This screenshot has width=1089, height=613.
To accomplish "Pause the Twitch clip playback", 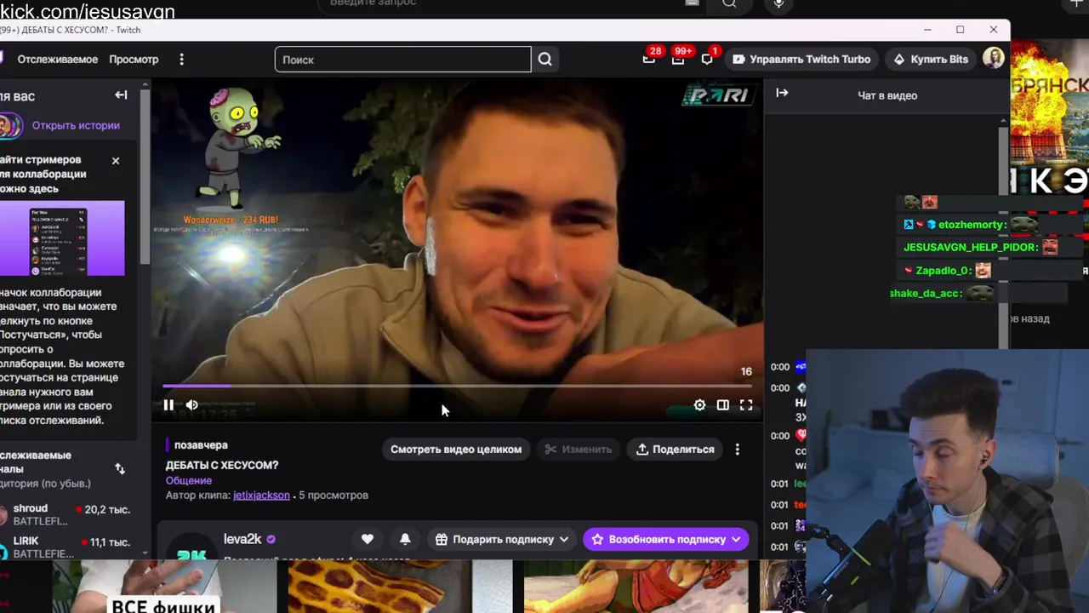I will pyautogui.click(x=168, y=405).
